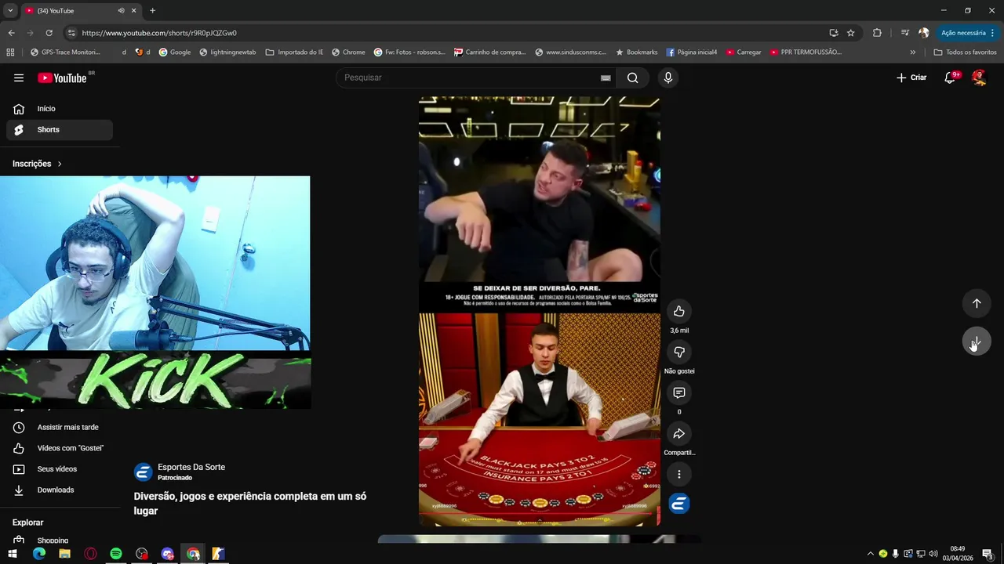Switch to the (34) YouTube tab
Screen dimensions: 1004x564
click(x=81, y=11)
